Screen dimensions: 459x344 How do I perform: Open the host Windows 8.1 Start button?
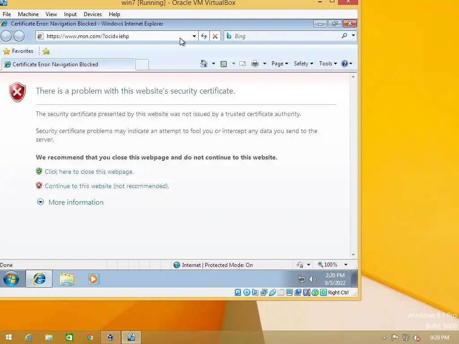(9, 337)
